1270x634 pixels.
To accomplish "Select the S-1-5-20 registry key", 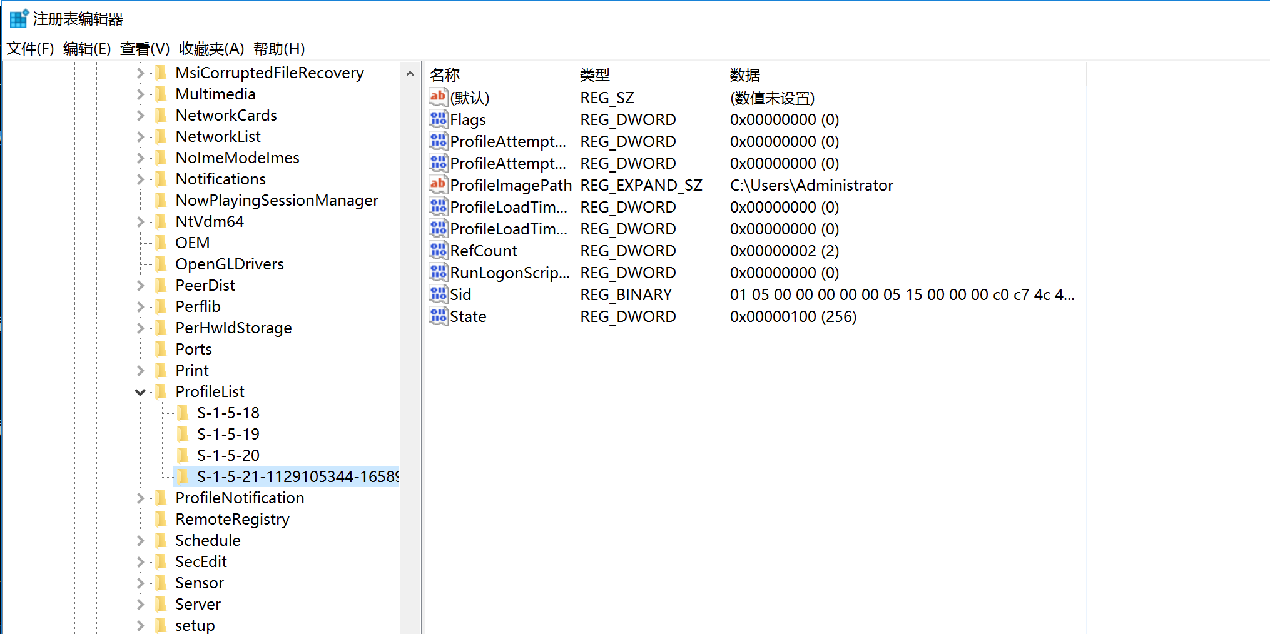I will tap(228, 455).
